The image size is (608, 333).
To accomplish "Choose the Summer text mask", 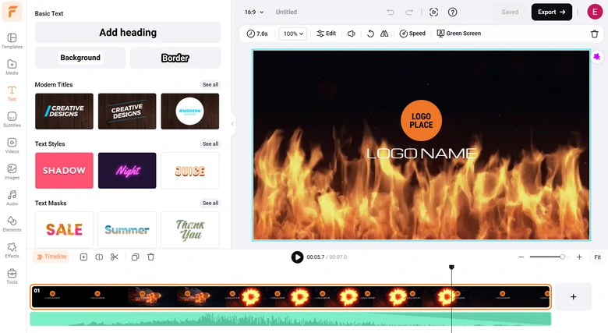I will pos(127,229).
